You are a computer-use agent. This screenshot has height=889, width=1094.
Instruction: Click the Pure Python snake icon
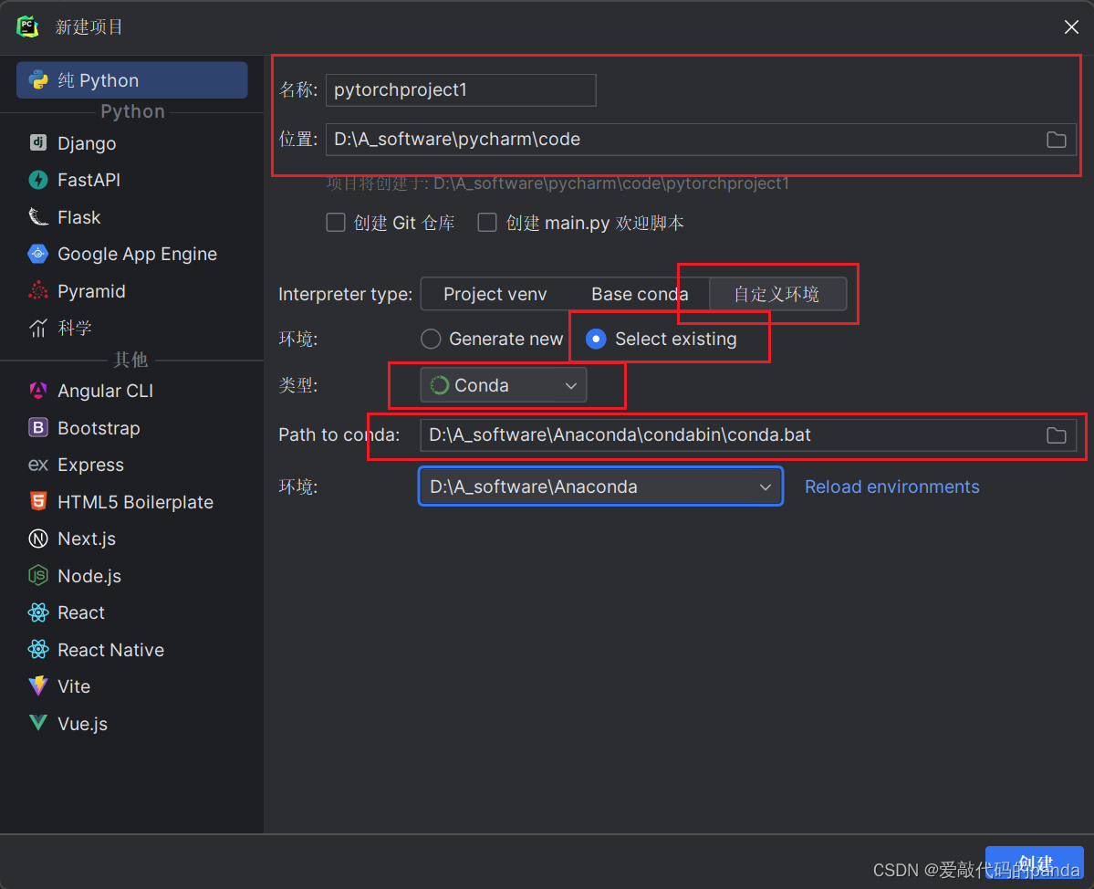click(38, 80)
